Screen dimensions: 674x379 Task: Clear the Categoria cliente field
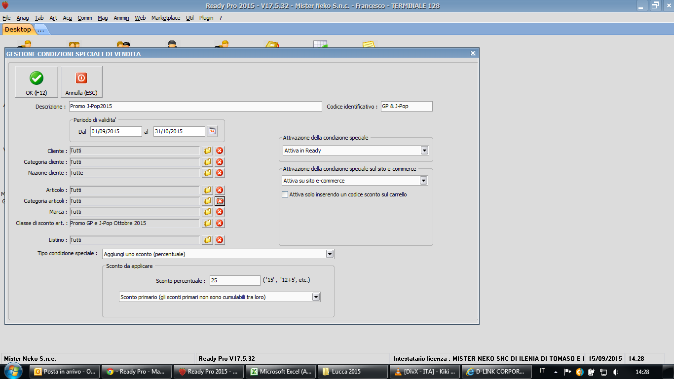coord(220,162)
